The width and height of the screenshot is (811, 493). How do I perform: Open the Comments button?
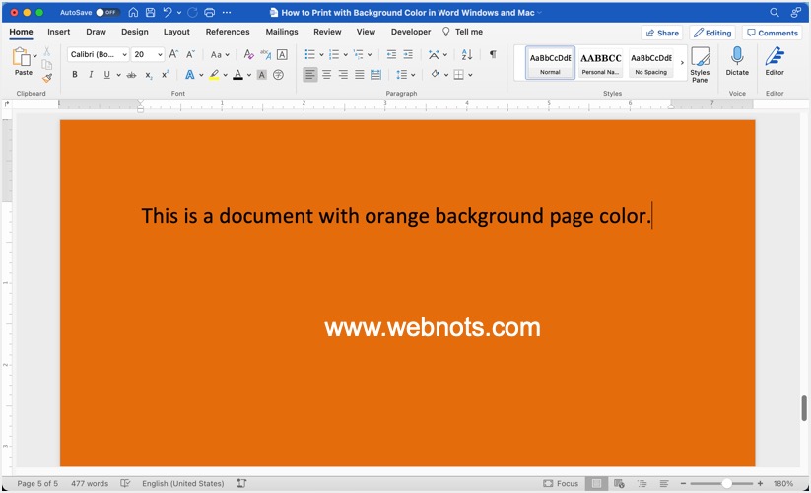[772, 33]
